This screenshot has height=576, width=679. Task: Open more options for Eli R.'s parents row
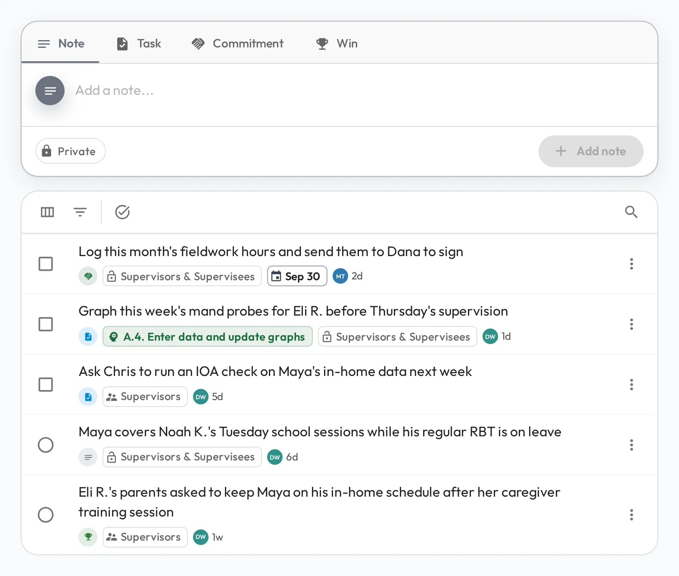632,514
